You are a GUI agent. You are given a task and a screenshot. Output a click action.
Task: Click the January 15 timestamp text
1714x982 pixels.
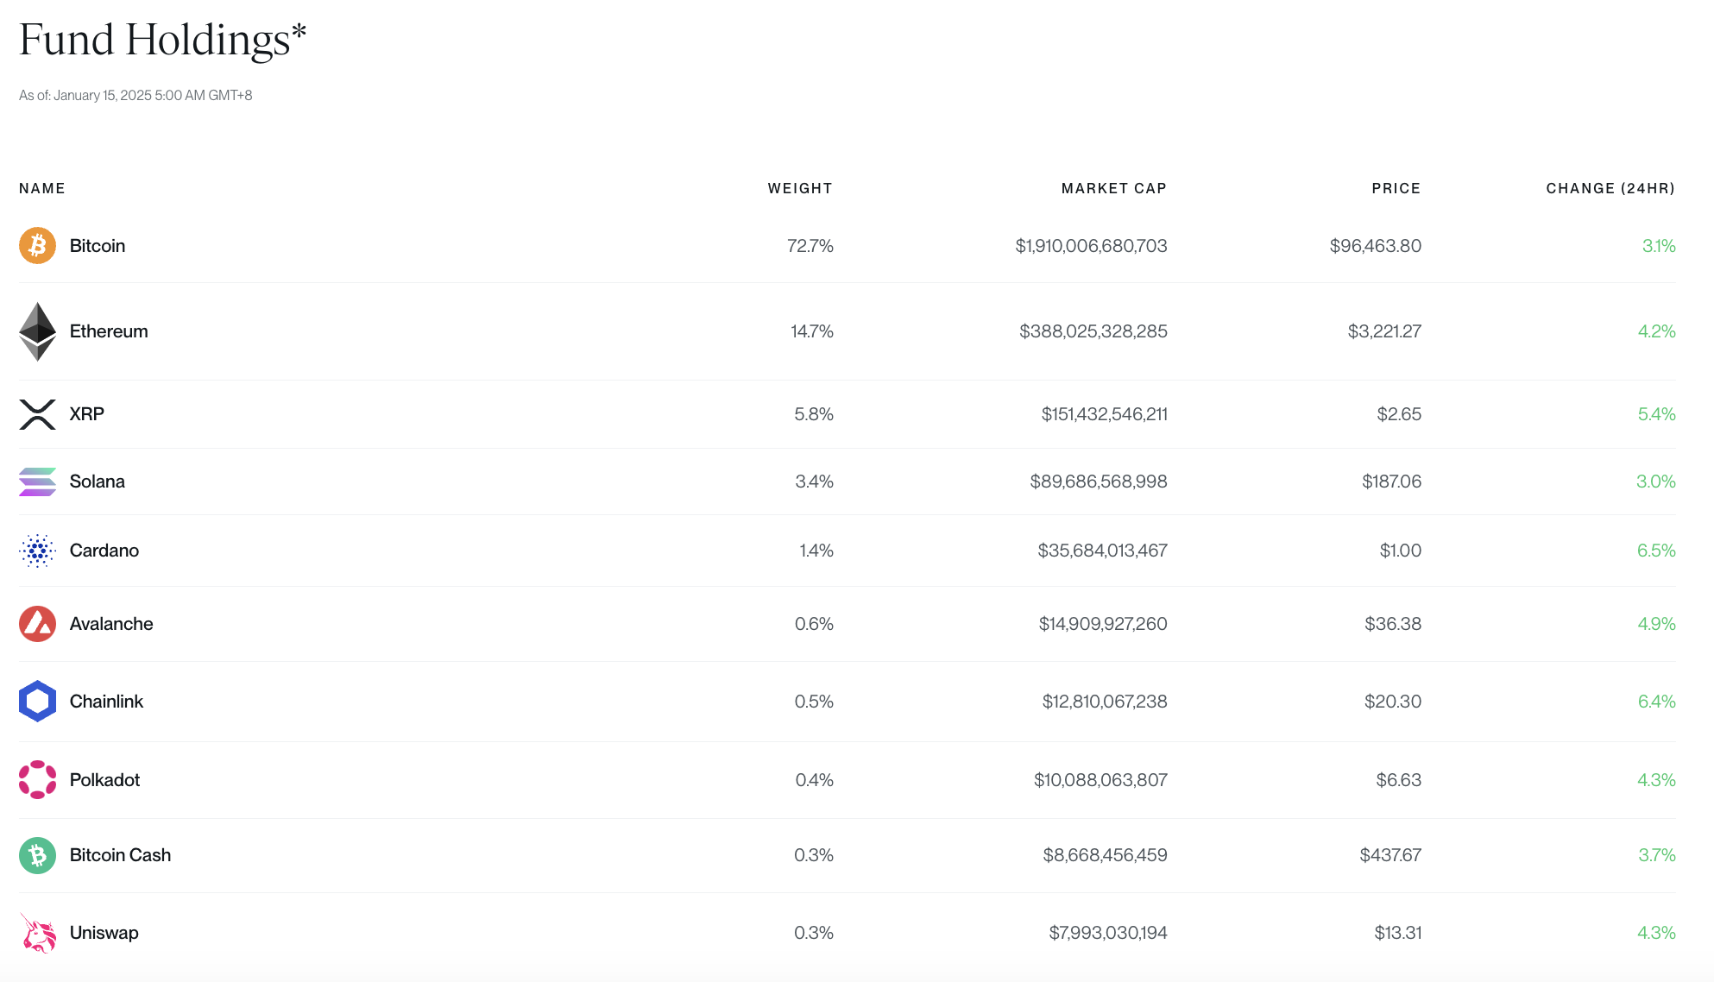[x=135, y=95]
